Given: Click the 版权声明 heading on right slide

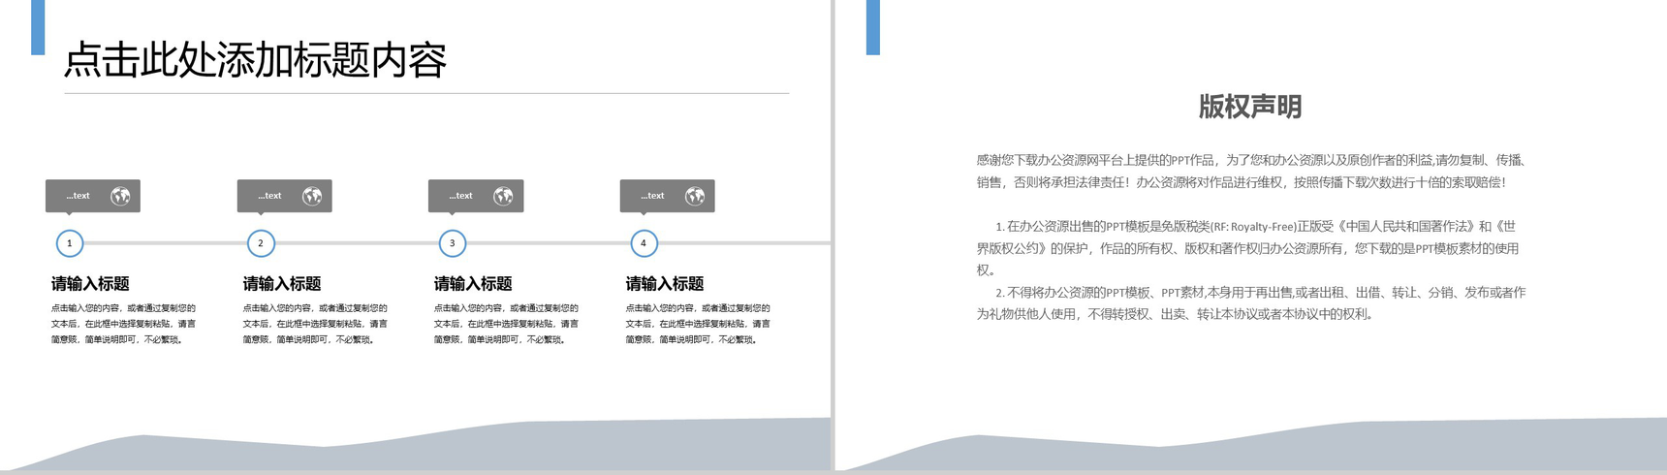Looking at the screenshot, I should [x=1250, y=107].
